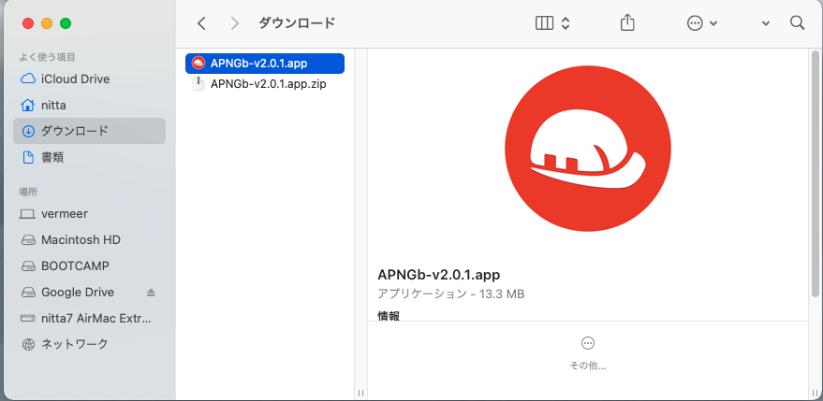823x401 pixels.
Task: Go forward with the right chevron
Action: [235, 23]
